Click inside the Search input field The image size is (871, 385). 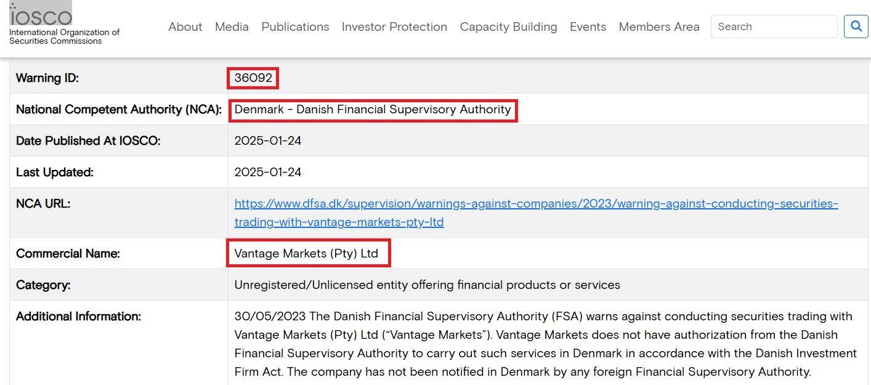tap(773, 26)
